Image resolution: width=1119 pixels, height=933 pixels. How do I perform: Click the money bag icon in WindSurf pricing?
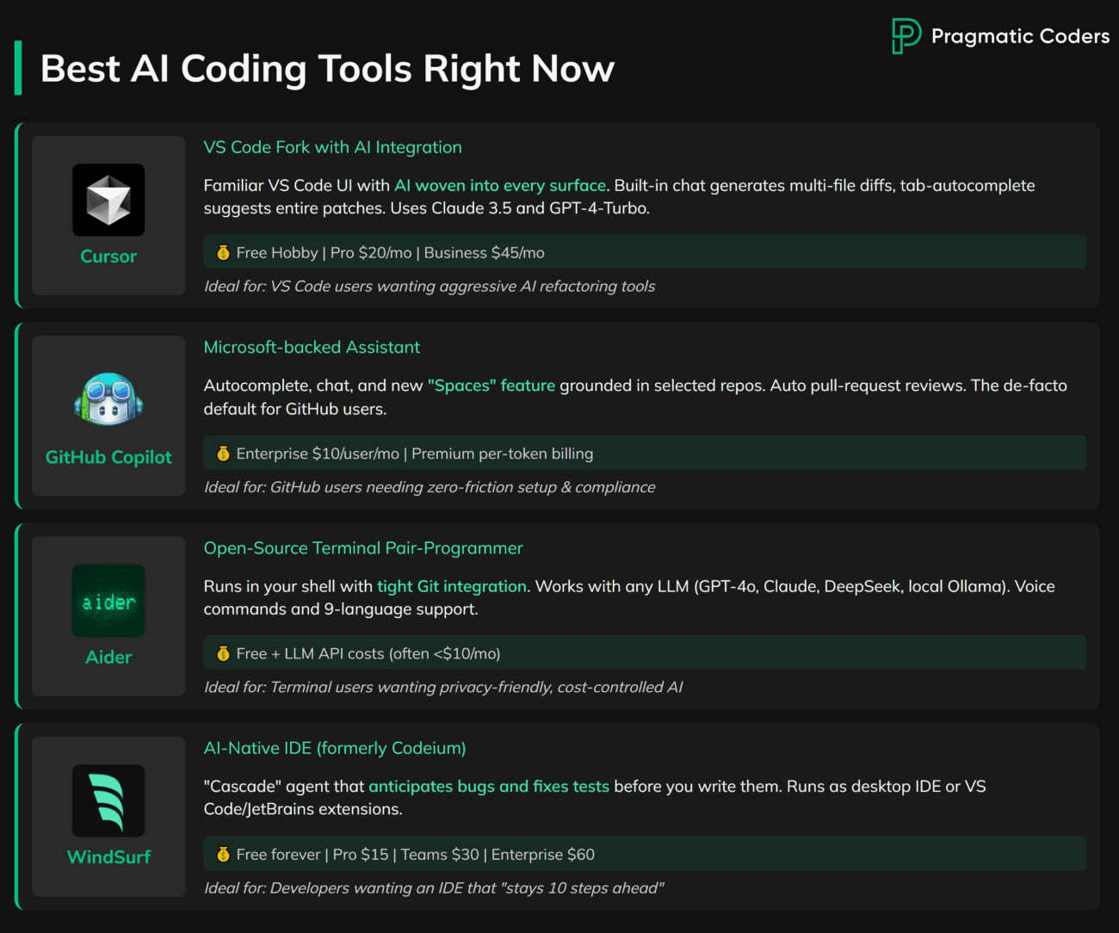tap(223, 854)
